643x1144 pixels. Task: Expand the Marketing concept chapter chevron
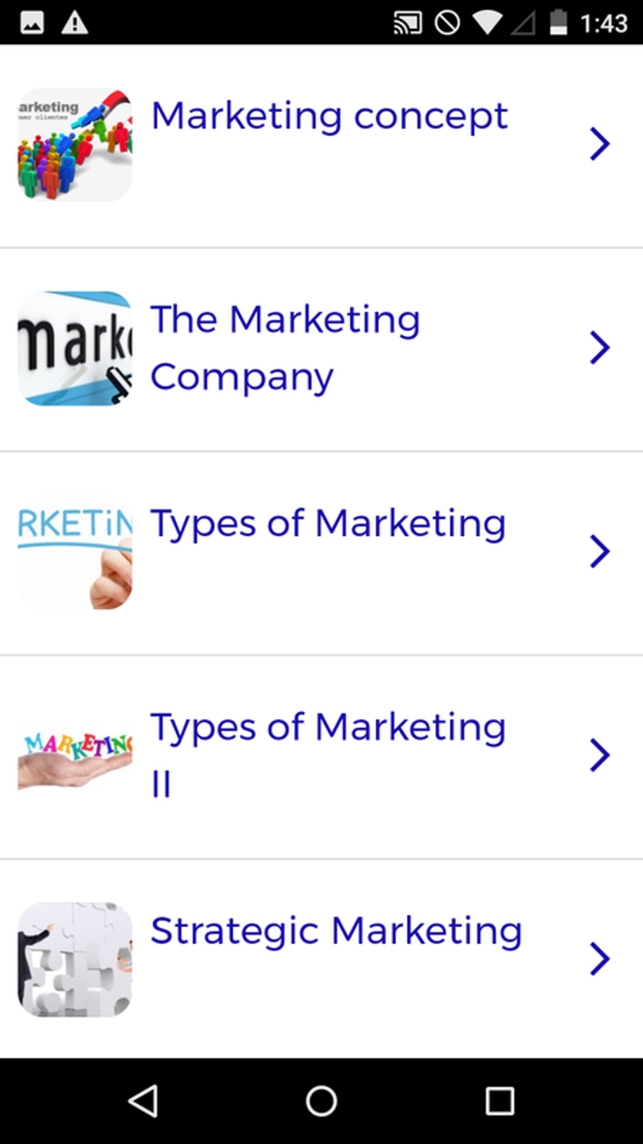(x=600, y=144)
